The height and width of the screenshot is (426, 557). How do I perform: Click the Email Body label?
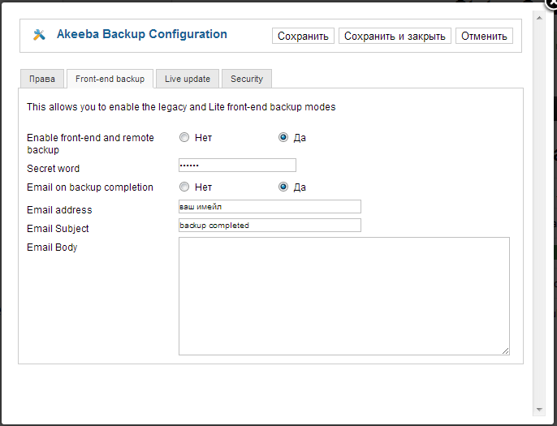click(52, 247)
